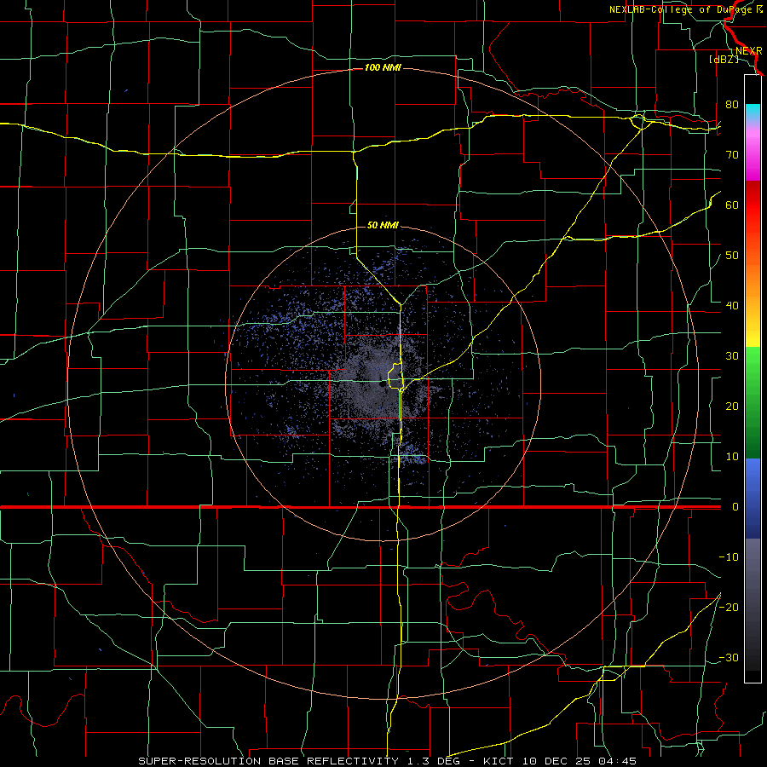767x767 pixels.
Task: Select the -10 value on the dBZ scale
Action: pos(729,557)
